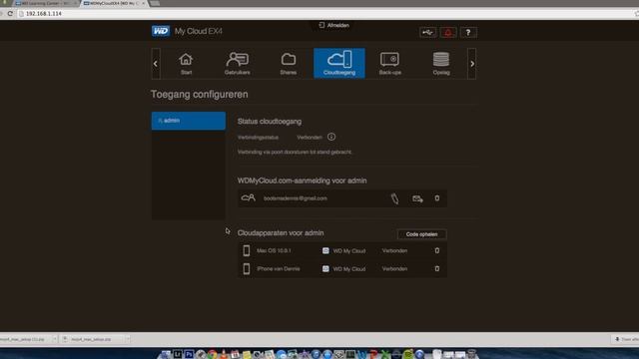Open Google Chrome from the Dock
This screenshot has width=639, height=359.
click(212, 354)
